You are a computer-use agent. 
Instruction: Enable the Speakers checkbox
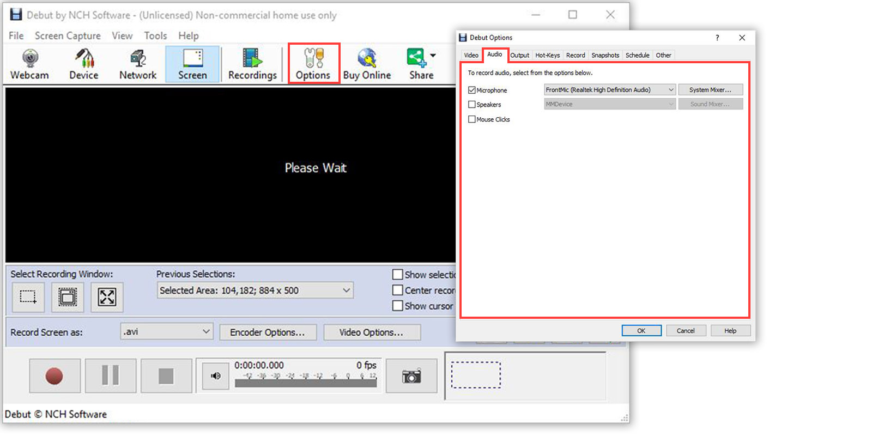pos(472,105)
